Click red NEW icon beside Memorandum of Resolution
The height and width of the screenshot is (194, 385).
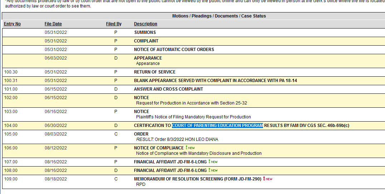pyautogui.click(x=268, y=179)
